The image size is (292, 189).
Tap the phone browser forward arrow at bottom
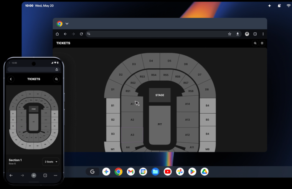pyautogui.click(x=22, y=176)
